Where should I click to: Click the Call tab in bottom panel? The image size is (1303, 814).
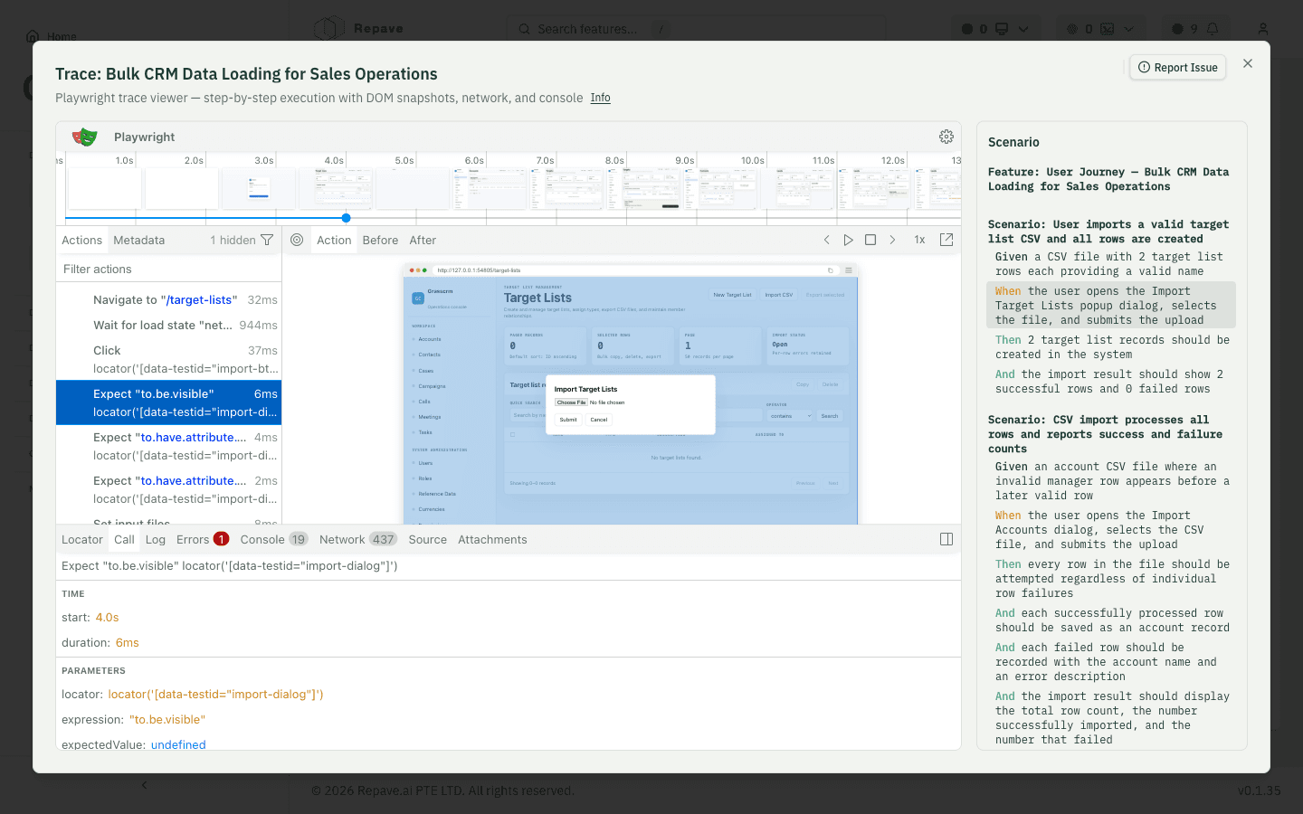click(125, 540)
